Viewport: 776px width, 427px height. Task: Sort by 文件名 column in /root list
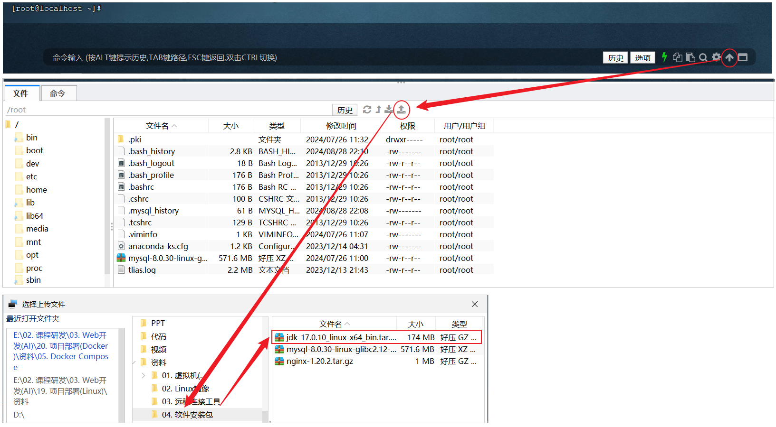161,126
